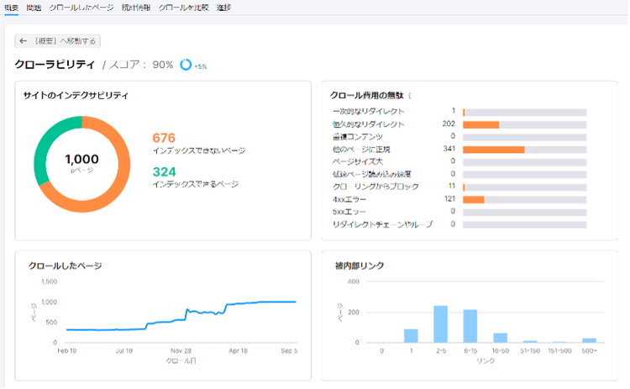630x389 pixels.
Task: Click the 6-15 links bar in 被内部リンク chart
Action: (x=470, y=326)
